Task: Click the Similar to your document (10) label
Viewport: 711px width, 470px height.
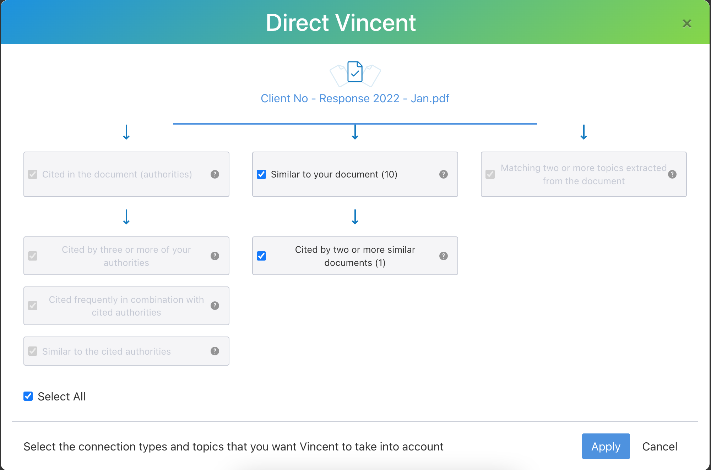Action: point(334,174)
